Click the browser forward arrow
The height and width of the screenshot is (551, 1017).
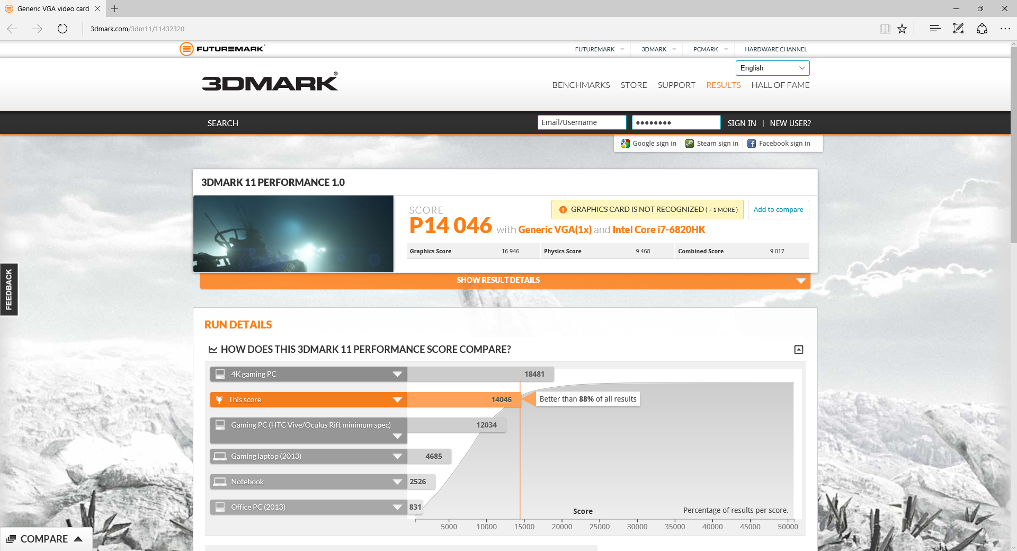pos(37,29)
